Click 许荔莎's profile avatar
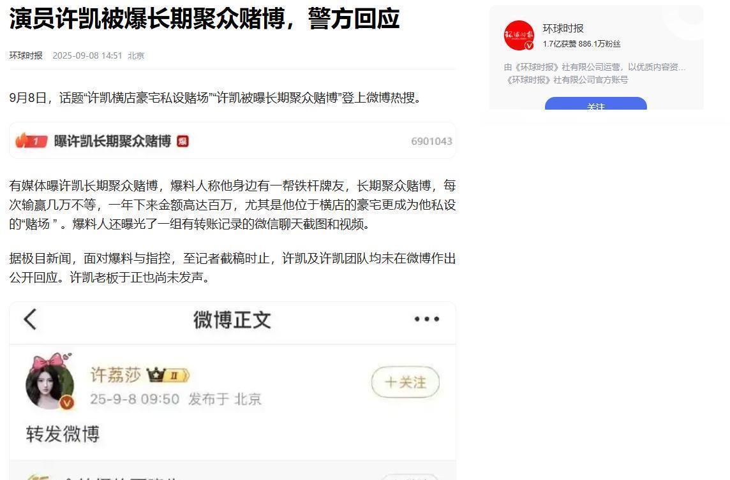 point(50,381)
